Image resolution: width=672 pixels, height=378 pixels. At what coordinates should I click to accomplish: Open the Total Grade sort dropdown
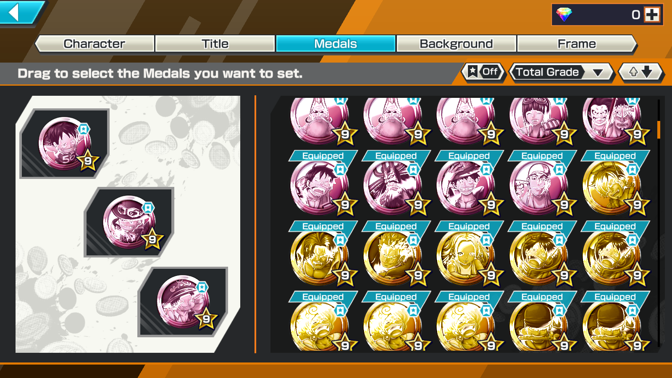click(562, 72)
